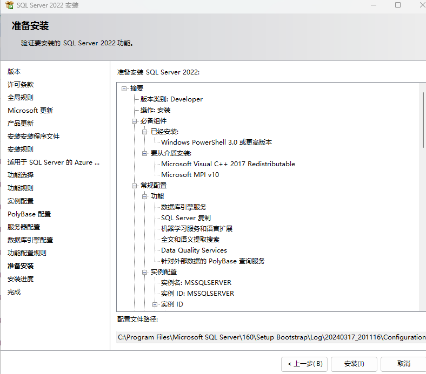The width and height of the screenshot is (426, 374).
Task: Select 实例配置 step in sidebar
Action: [x=21, y=201]
